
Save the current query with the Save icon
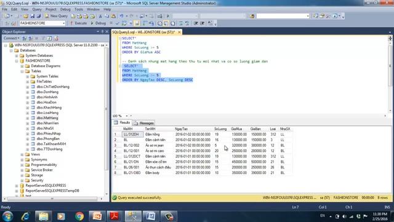click(x=33, y=16)
